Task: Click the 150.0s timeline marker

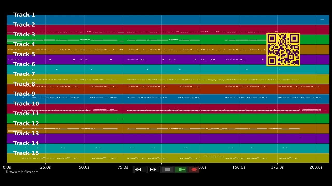Action: pos(239,167)
